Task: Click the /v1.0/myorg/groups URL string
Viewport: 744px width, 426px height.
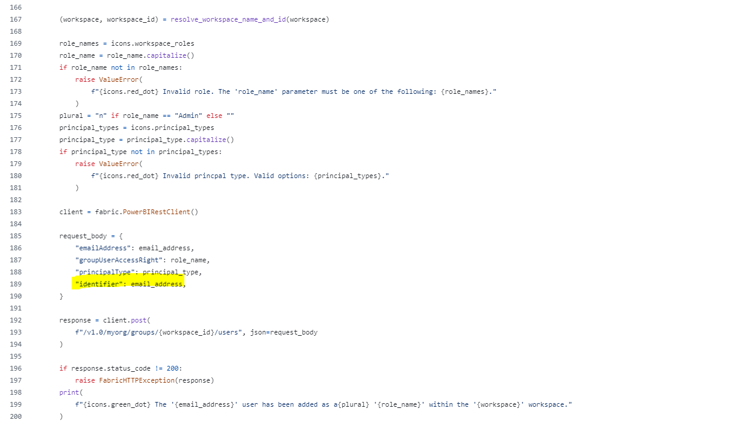Action: click(158, 332)
